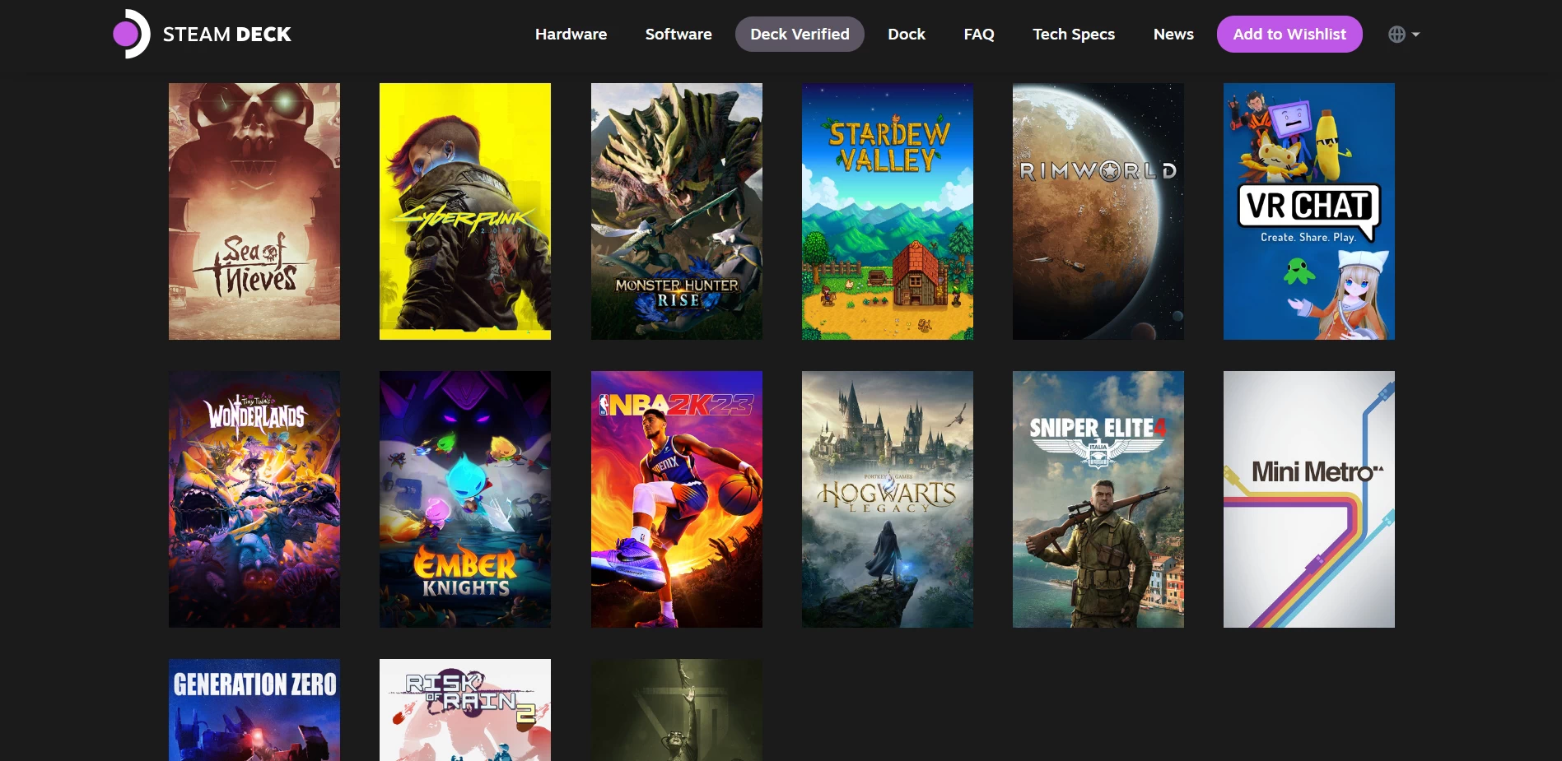Image resolution: width=1562 pixels, height=761 pixels.
Task: View the Tech Specs page
Action: tap(1074, 35)
